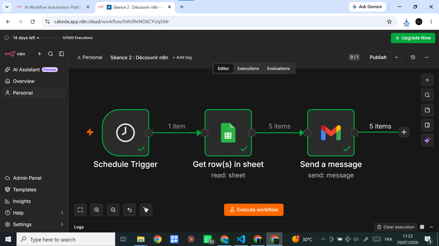Click the orange trigger lightning bolt
439x246 pixels.
pos(90,132)
